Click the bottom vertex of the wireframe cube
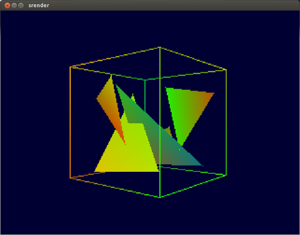This screenshot has width=300, height=235. tap(159, 197)
